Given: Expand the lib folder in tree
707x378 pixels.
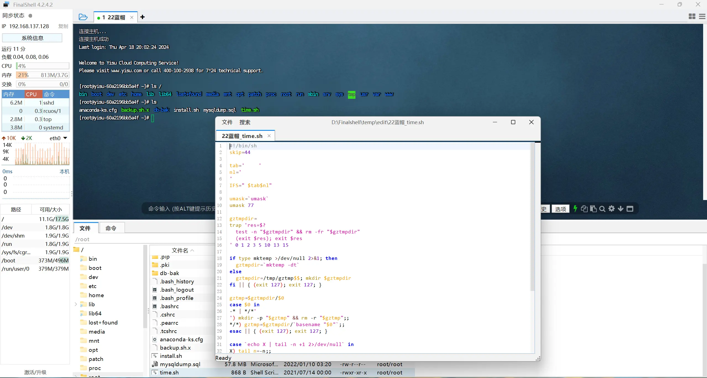Looking at the screenshot, I should [x=76, y=304].
